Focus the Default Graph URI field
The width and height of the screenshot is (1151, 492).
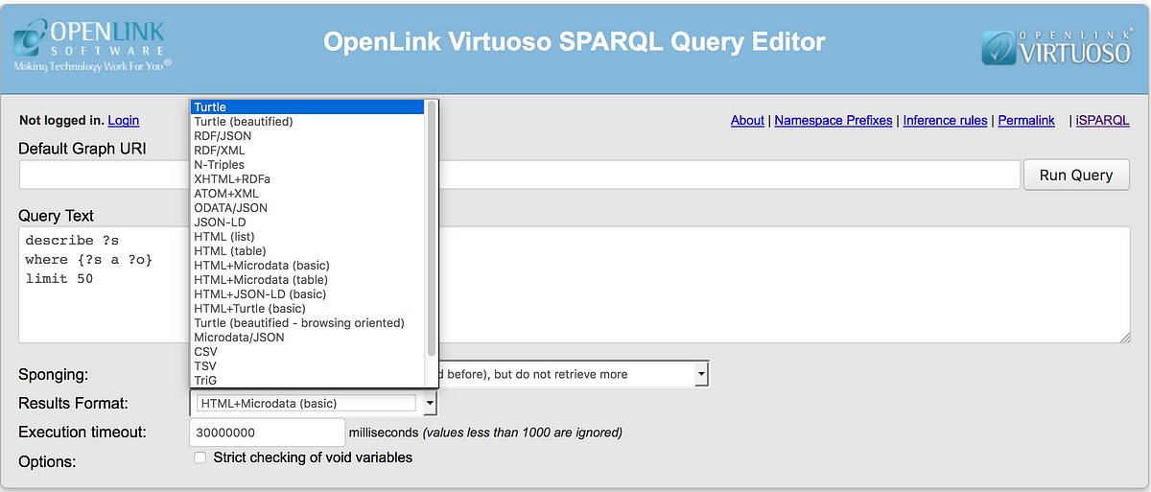click(x=519, y=175)
